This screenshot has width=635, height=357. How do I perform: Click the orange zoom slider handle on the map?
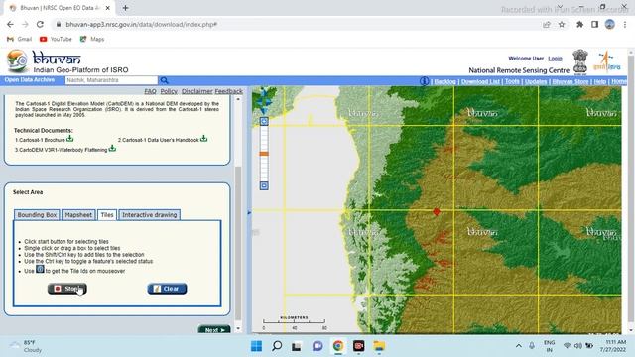[264, 154]
